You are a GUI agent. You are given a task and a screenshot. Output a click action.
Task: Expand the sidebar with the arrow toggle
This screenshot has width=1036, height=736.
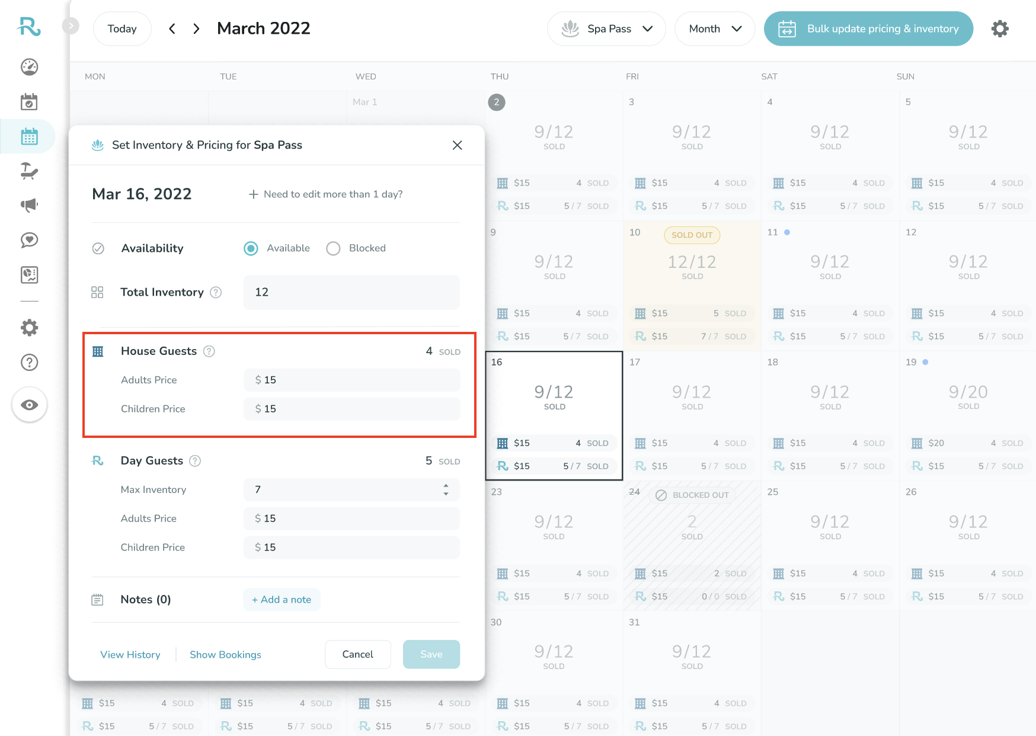(71, 25)
